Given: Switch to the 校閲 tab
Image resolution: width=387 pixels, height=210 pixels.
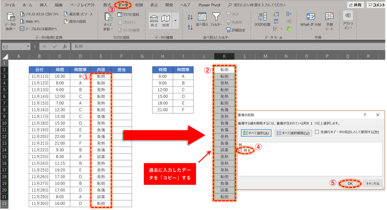Looking at the screenshot, I should 139,5.
